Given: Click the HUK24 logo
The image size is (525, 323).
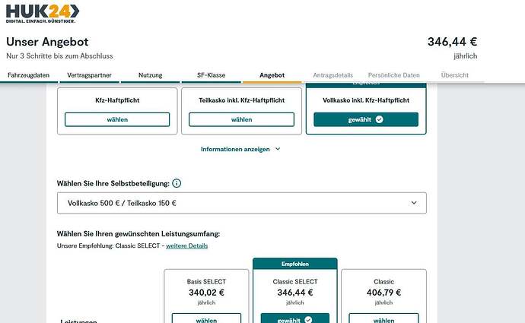Looking at the screenshot, I should (43, 14).
